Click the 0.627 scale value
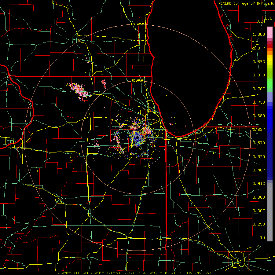The height and width of the screenshot is (275, 275). 259,130
